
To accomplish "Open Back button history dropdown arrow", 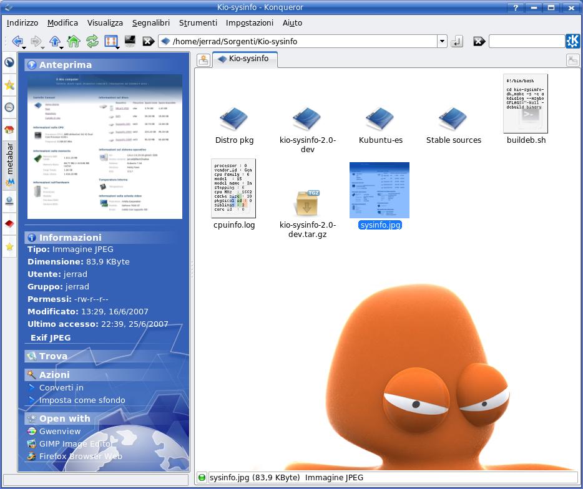I will click(24, 47).
